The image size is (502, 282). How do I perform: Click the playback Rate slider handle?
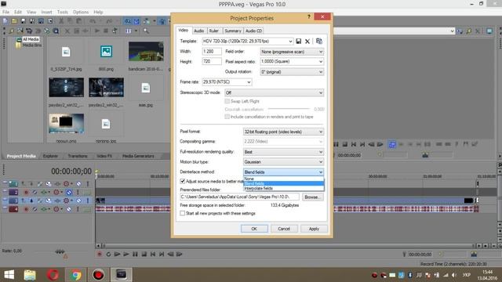(x=60, y=251)
